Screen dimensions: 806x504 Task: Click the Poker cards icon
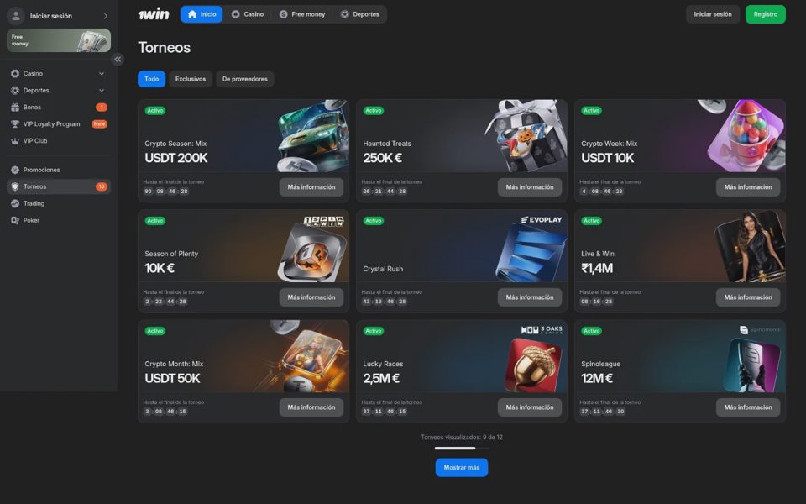point(15,220)
